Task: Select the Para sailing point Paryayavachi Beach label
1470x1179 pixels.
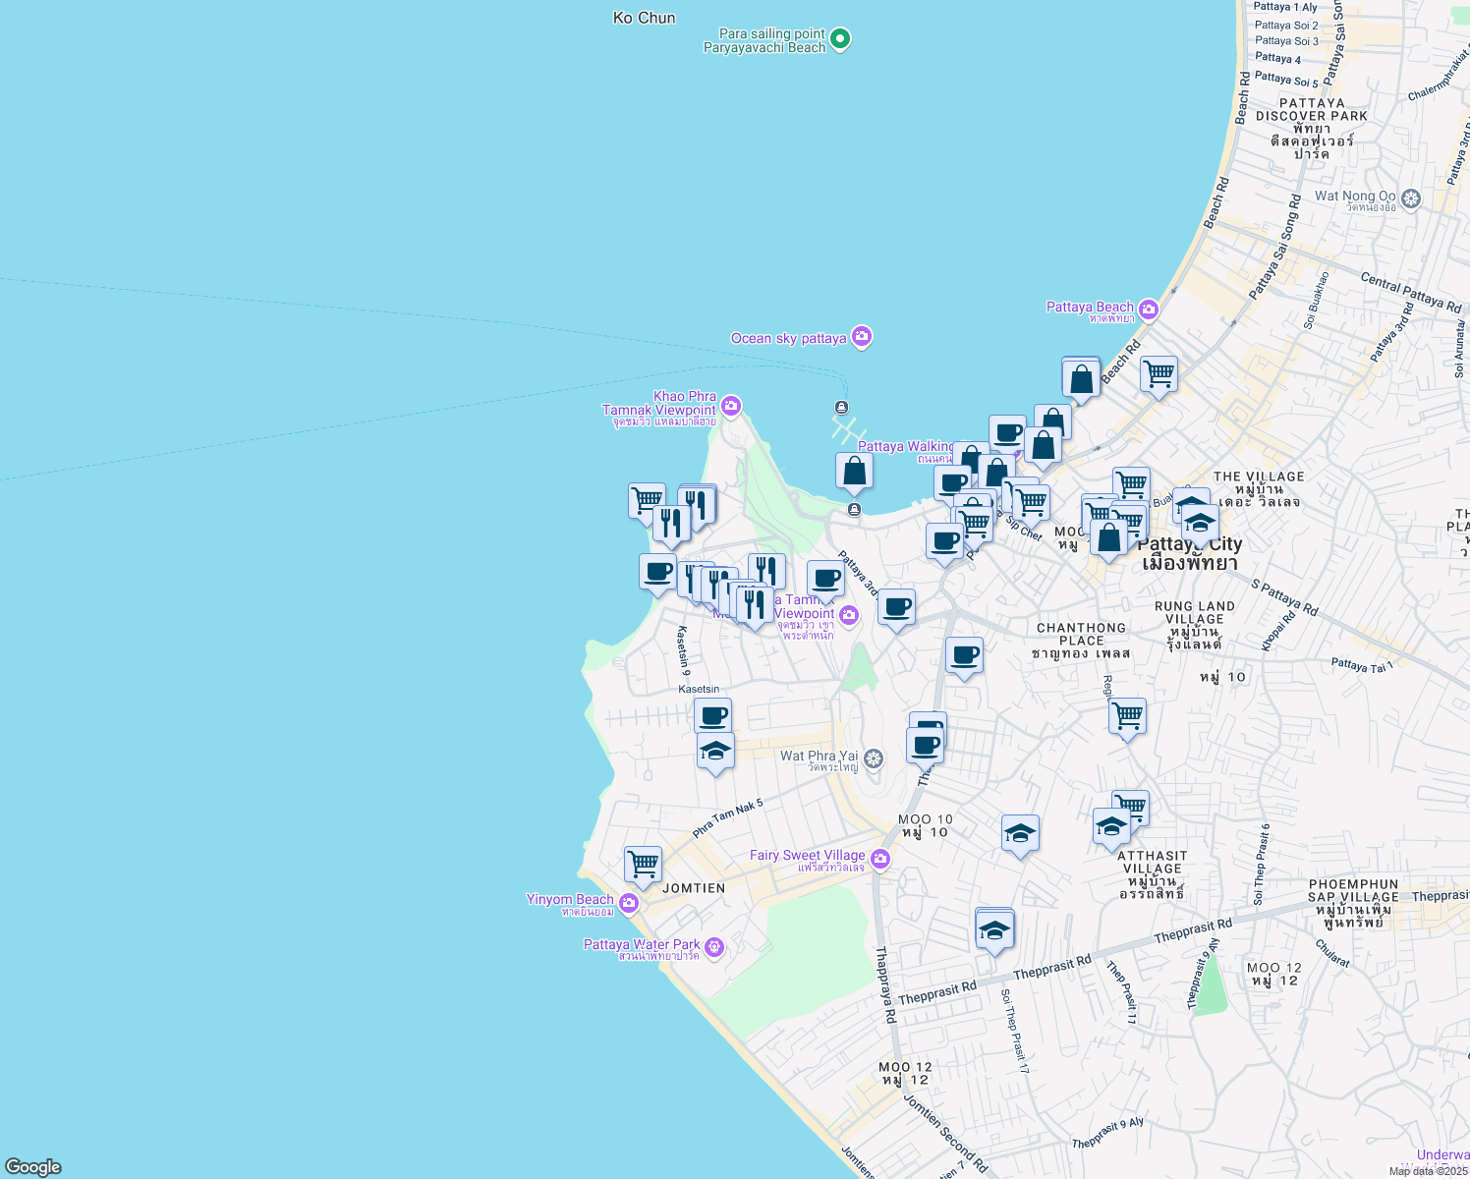Action: (x=764, y=40)
